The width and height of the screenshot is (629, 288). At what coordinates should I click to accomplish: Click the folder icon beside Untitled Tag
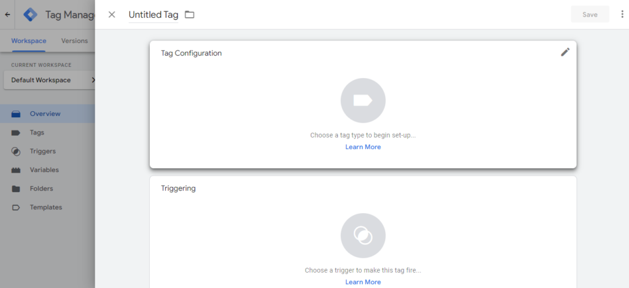click(190, 15)
